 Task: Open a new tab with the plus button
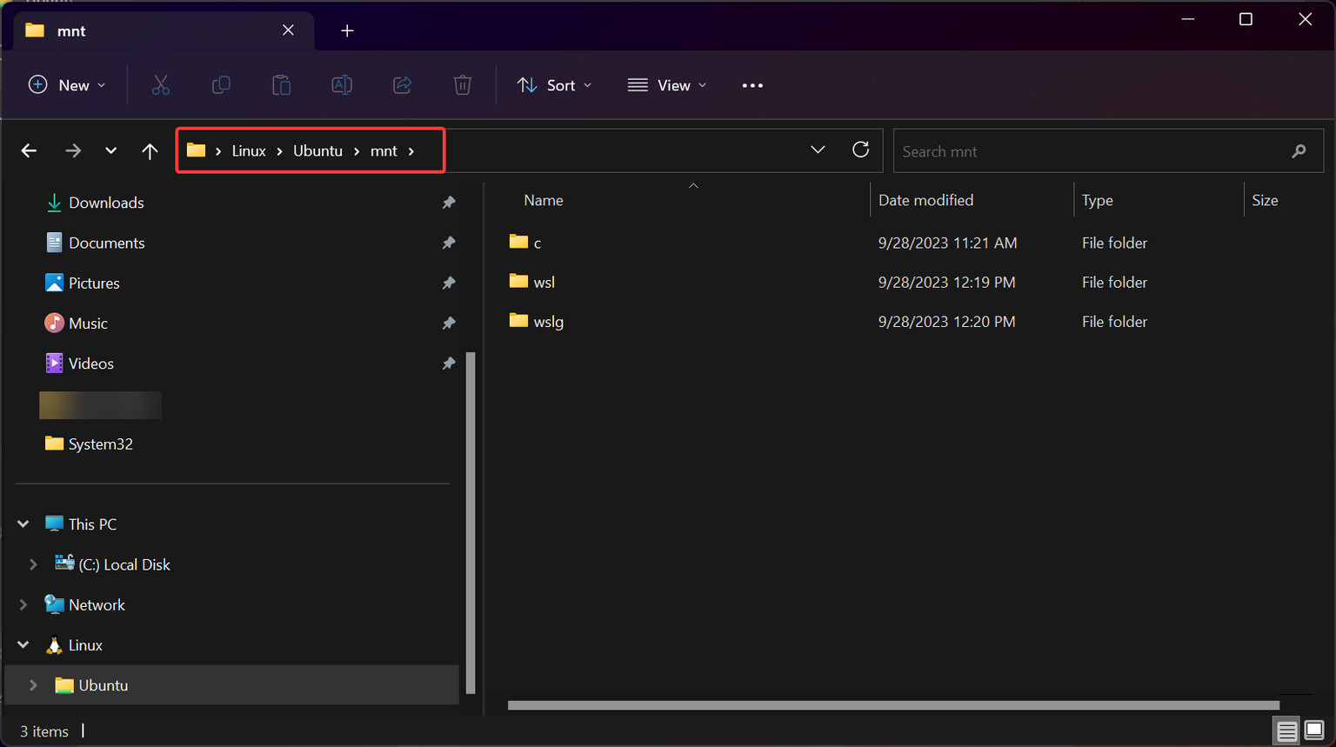tap(347, 30)
